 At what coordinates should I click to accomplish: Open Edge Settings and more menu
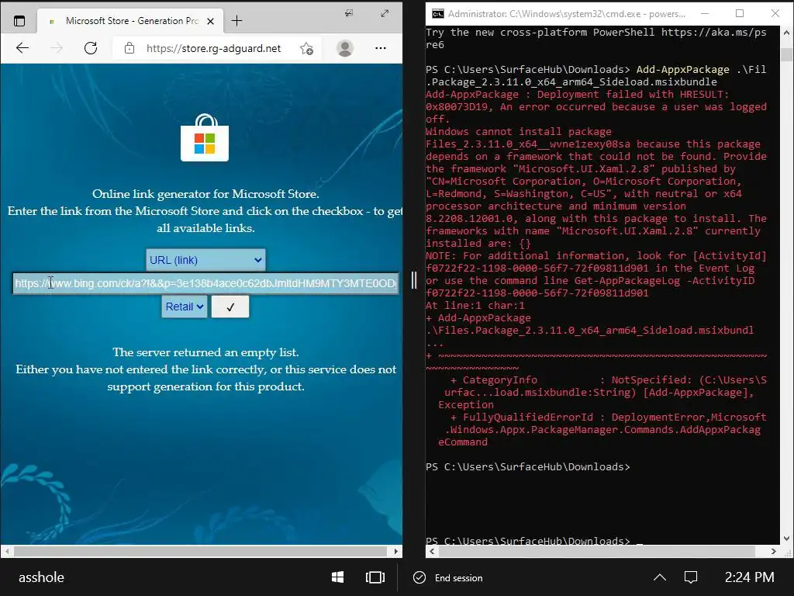[381, 48]
